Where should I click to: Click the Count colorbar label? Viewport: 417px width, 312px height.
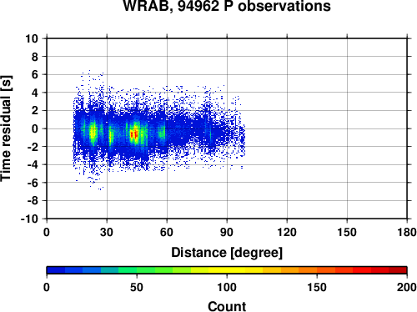click(x=227, y=306)
